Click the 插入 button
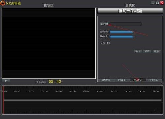The image size is (165, 119). pos(138,51)
